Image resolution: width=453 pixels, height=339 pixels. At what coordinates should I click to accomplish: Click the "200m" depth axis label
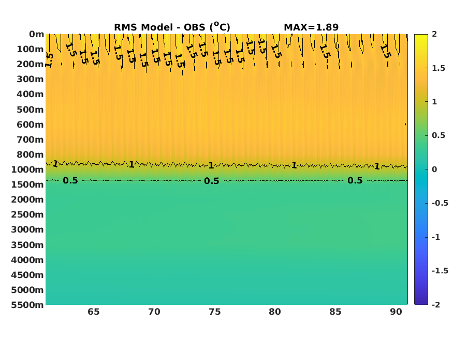tap(30, 64)
